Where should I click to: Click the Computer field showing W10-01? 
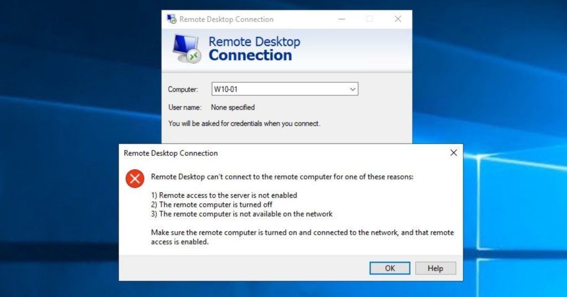(285, 89)
